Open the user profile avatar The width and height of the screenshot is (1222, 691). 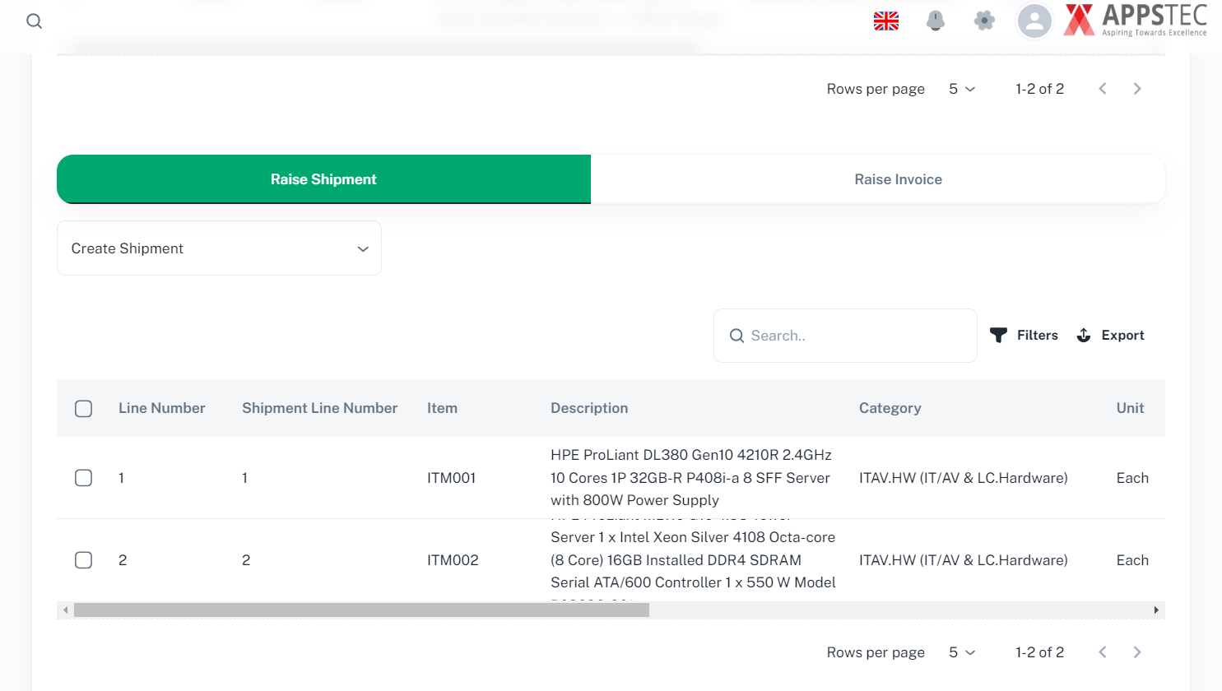tap(1034, 21)
